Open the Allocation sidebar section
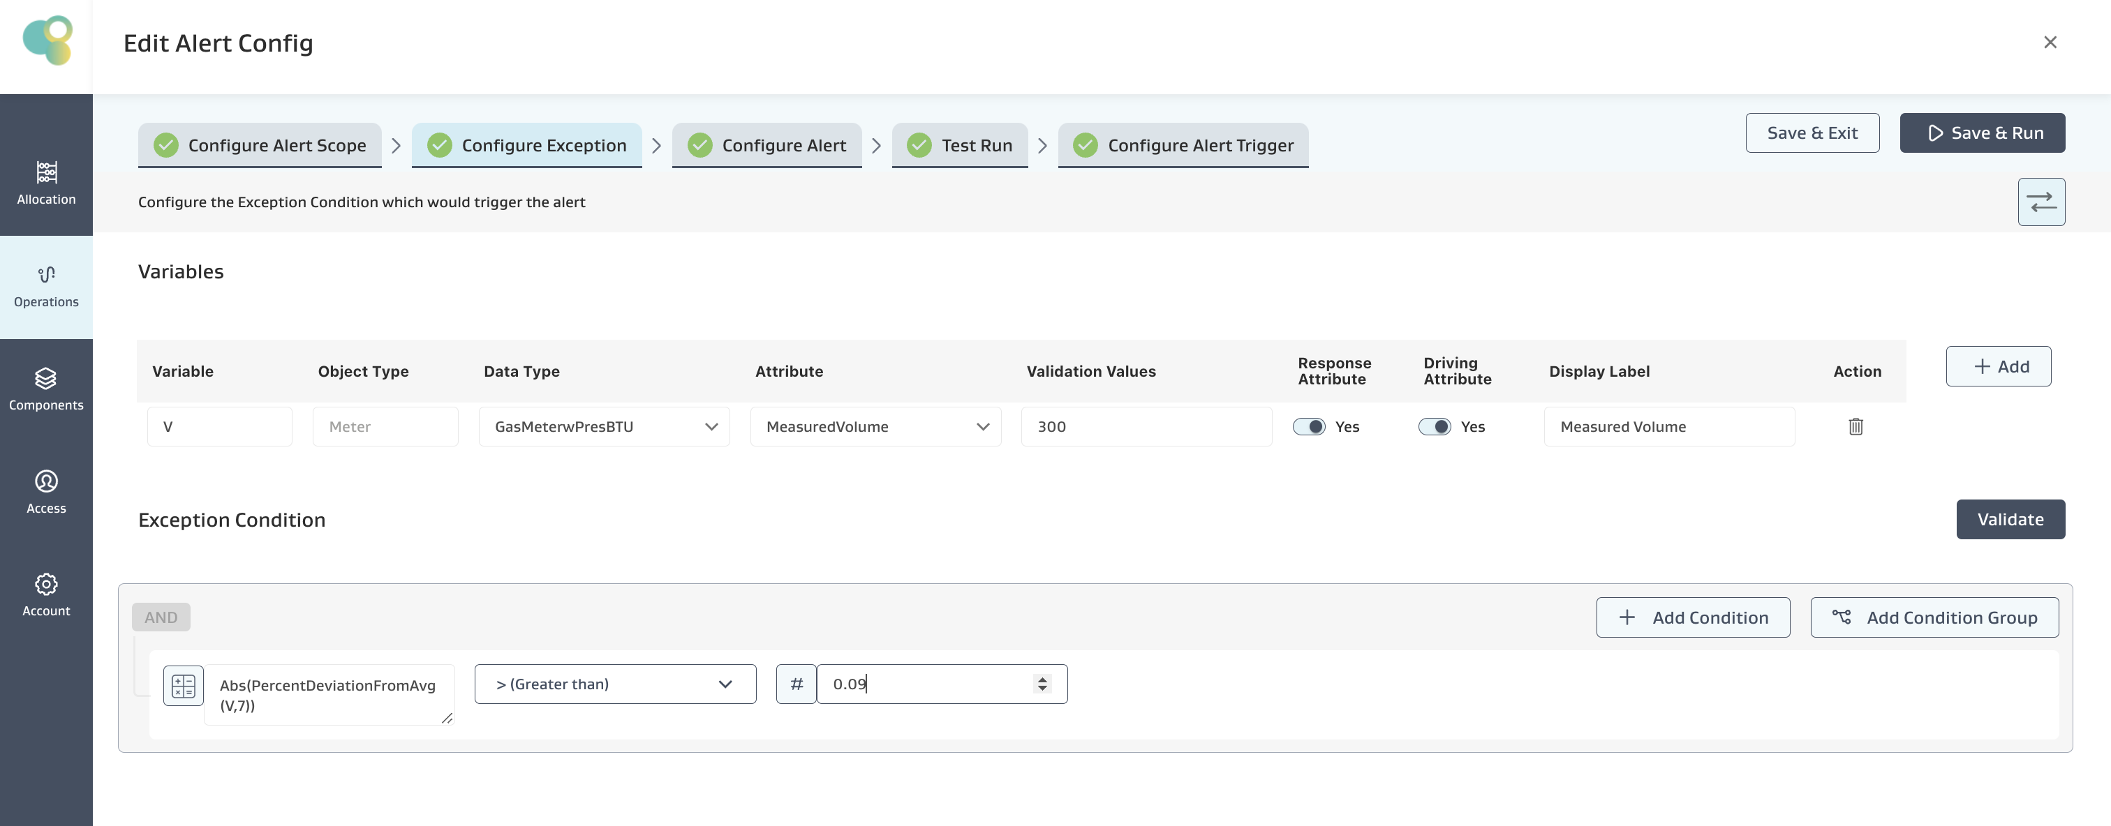 pos(46,182)
